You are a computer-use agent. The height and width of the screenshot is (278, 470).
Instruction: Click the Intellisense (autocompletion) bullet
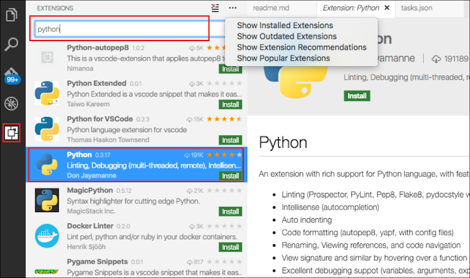pyautogui.click(x=330, y=207)
